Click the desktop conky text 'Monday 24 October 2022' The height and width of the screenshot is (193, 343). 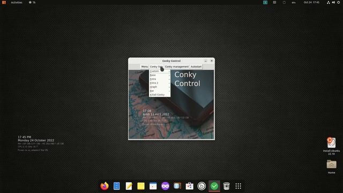[x=36, y=140]
